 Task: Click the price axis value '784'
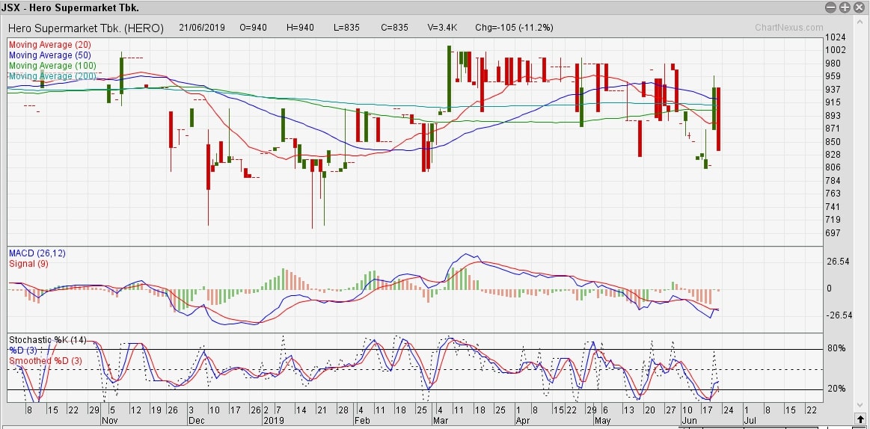834,181
